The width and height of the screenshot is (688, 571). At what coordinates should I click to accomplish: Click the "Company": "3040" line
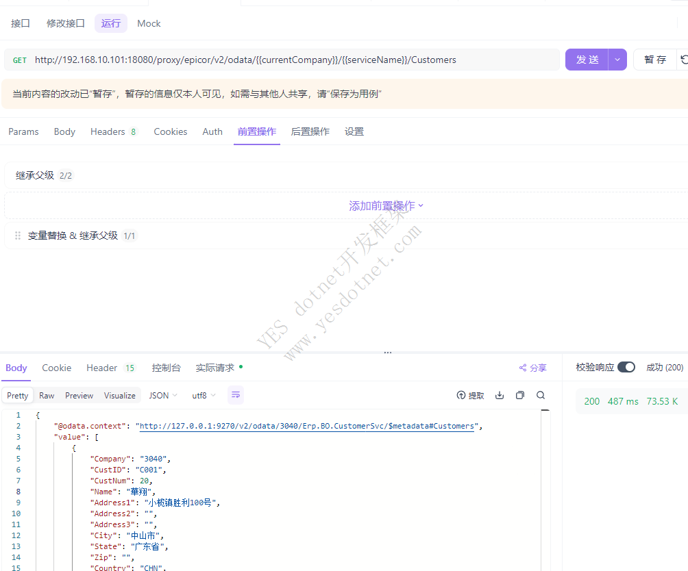coord(130,459)
